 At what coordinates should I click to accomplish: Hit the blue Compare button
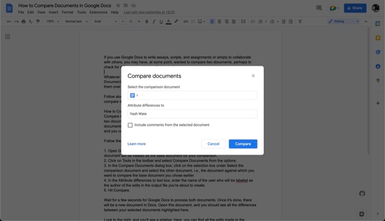pyautogui.click(x=243, y=144)
